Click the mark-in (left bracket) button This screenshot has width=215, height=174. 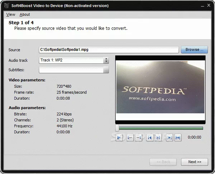130,137
